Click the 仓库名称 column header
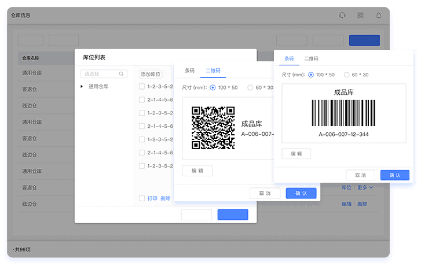The width and height of the screenshot is (421, 266). click(31, 58)
